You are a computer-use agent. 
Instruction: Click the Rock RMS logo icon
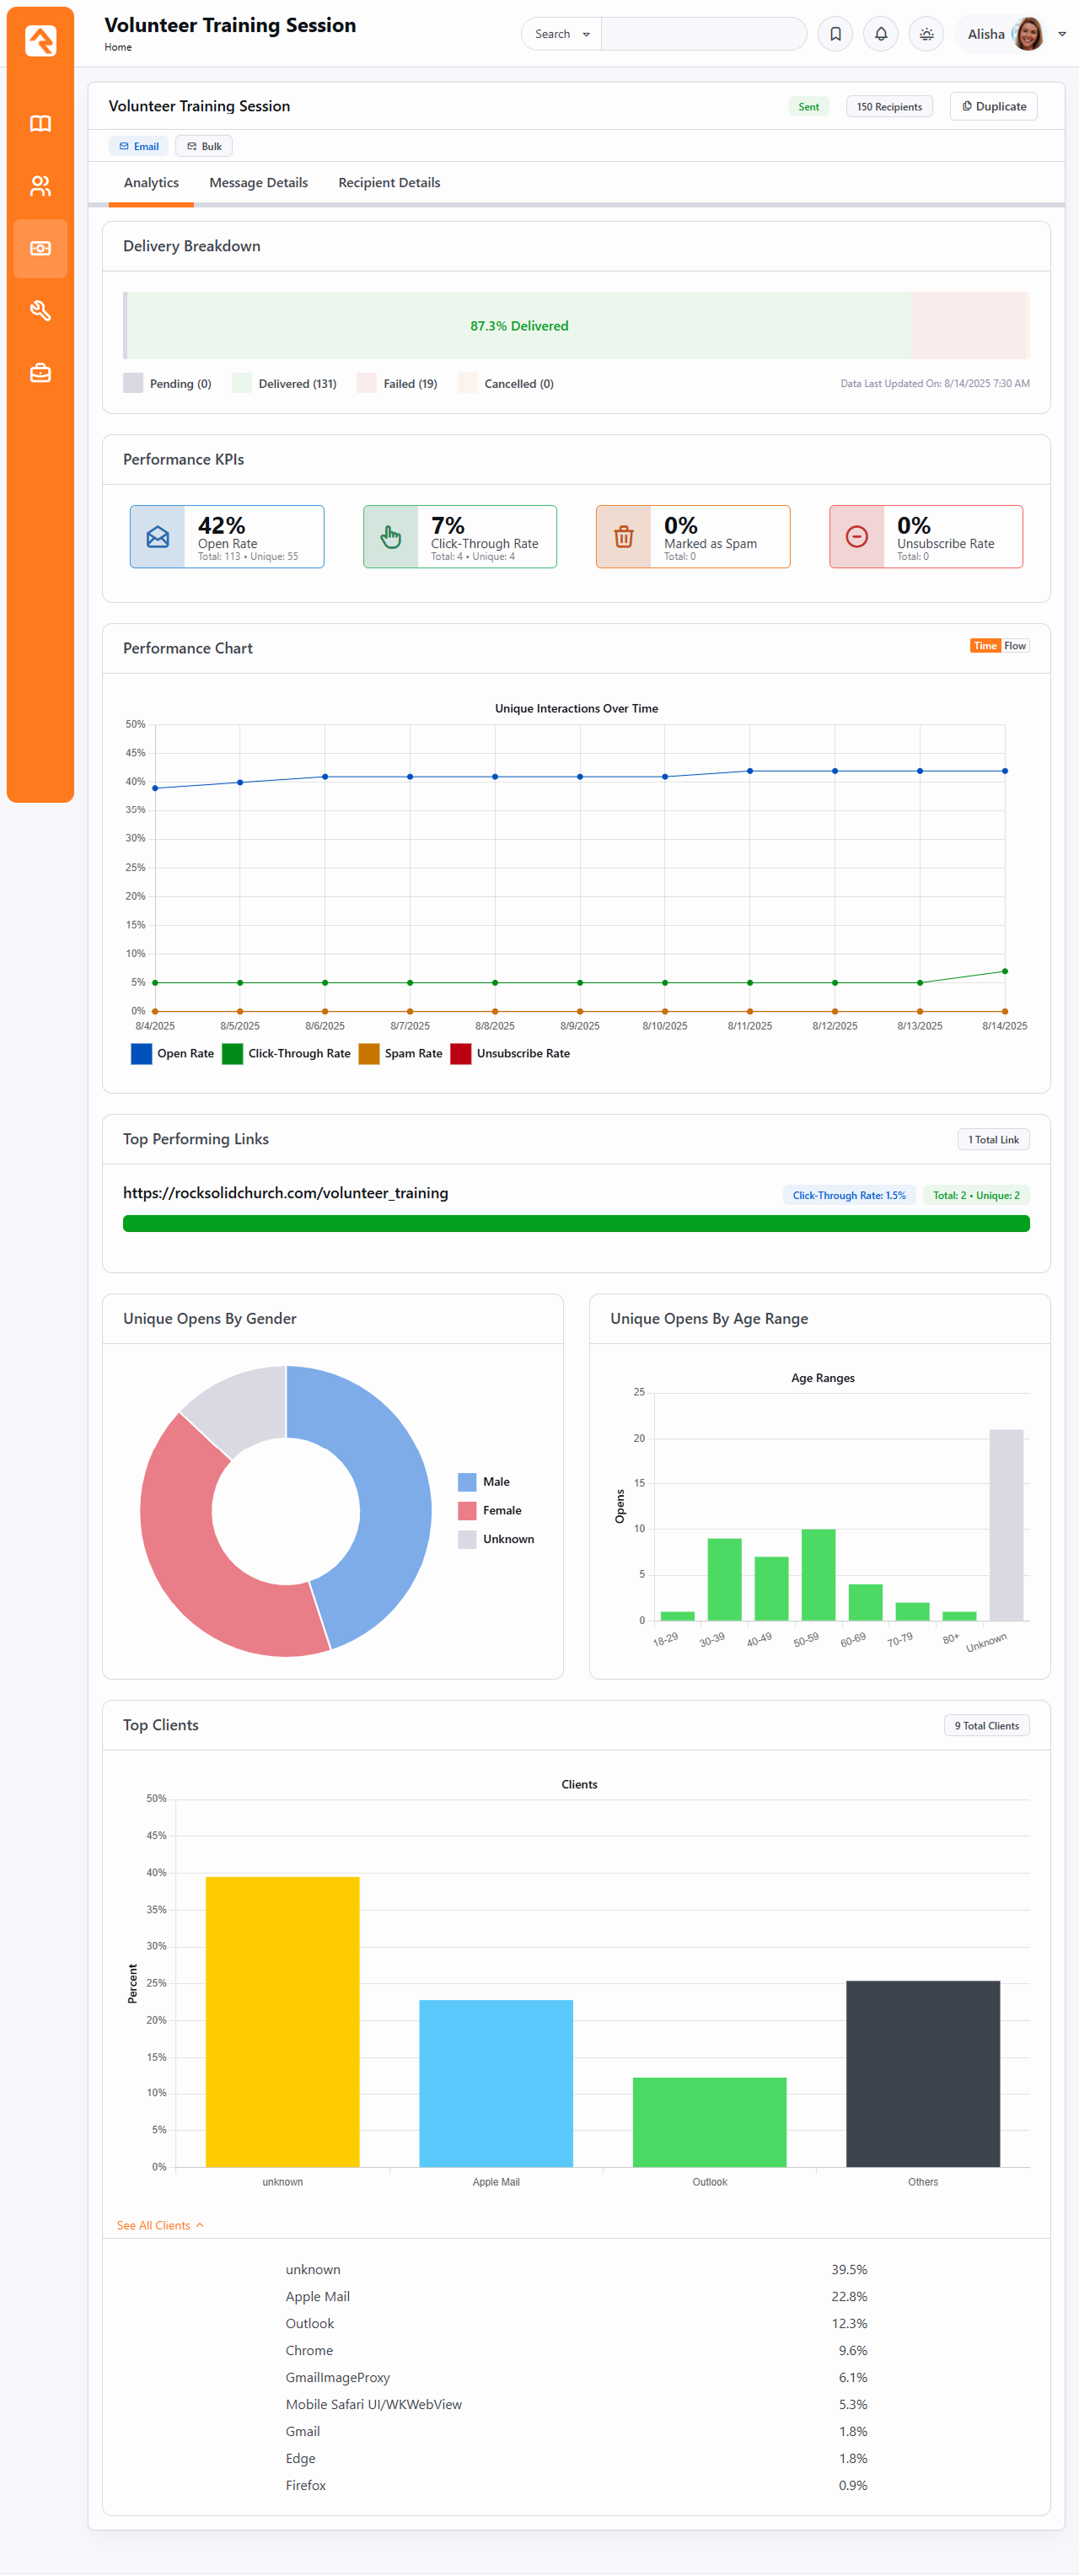(40, 41)
